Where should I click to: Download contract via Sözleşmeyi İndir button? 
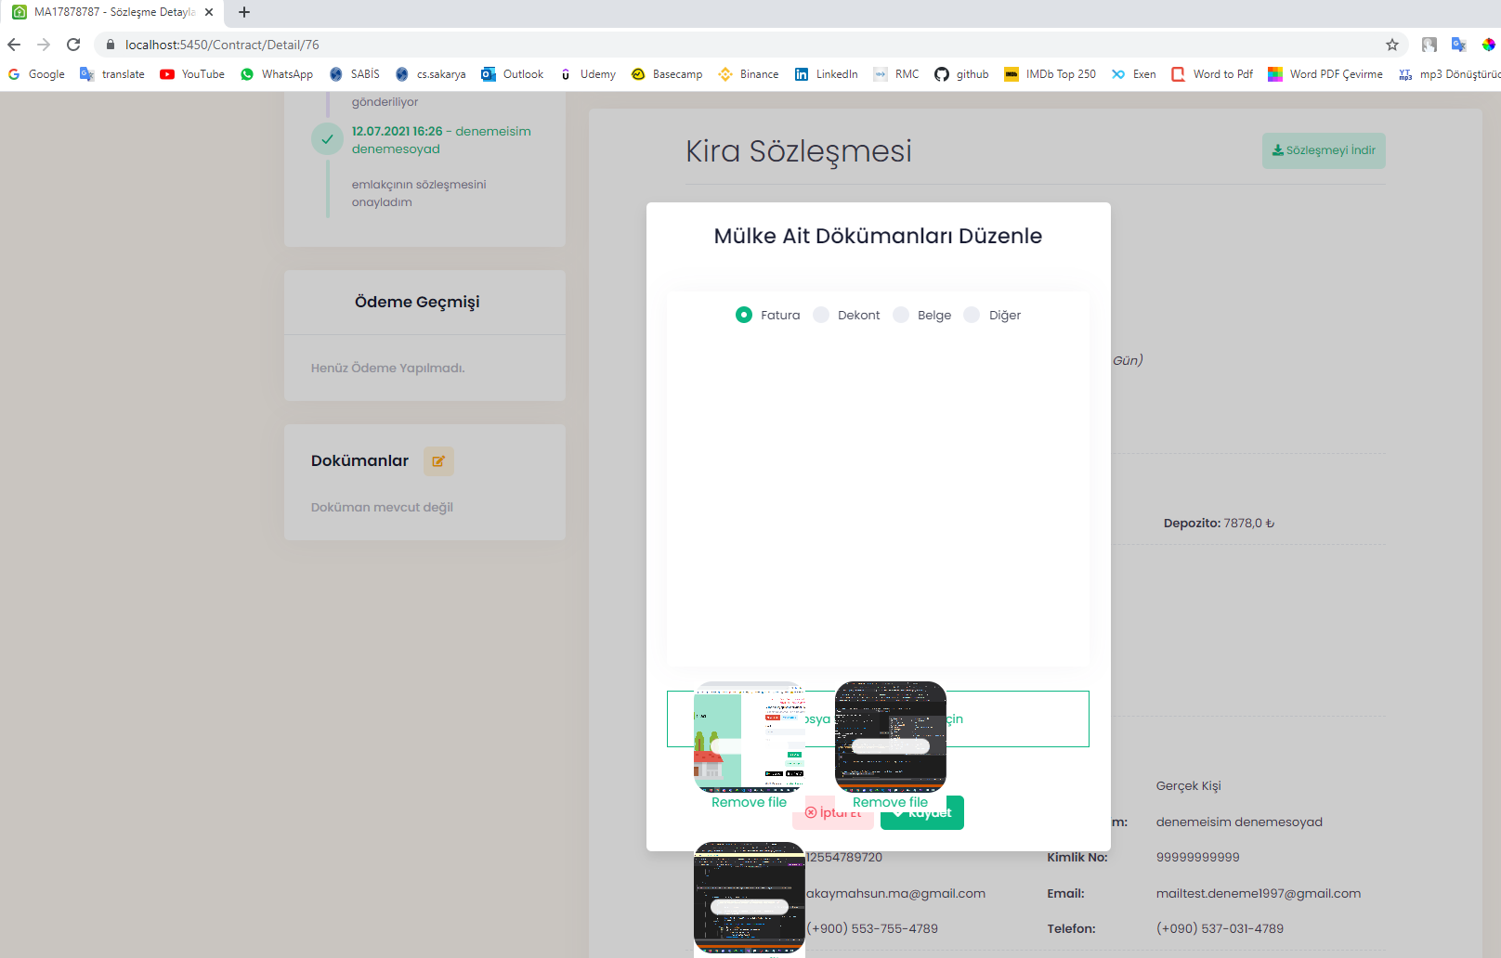tap(1323, 150)
